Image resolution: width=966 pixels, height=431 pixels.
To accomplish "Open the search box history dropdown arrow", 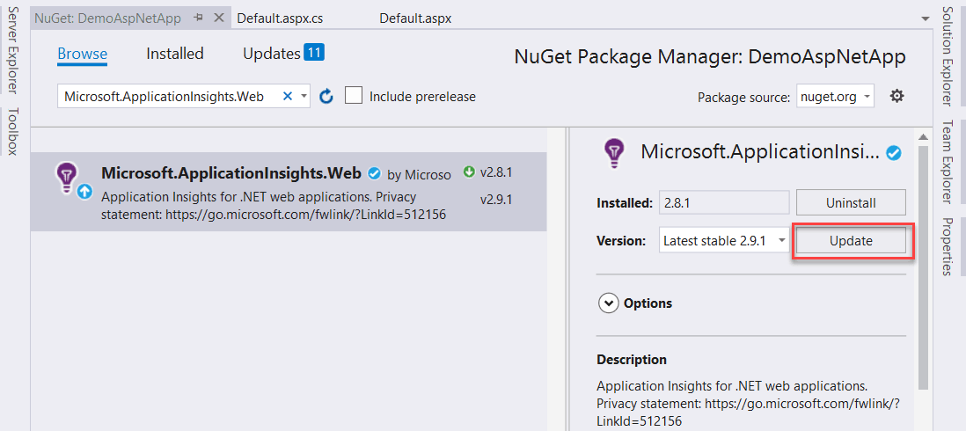I will coord(304,97).
